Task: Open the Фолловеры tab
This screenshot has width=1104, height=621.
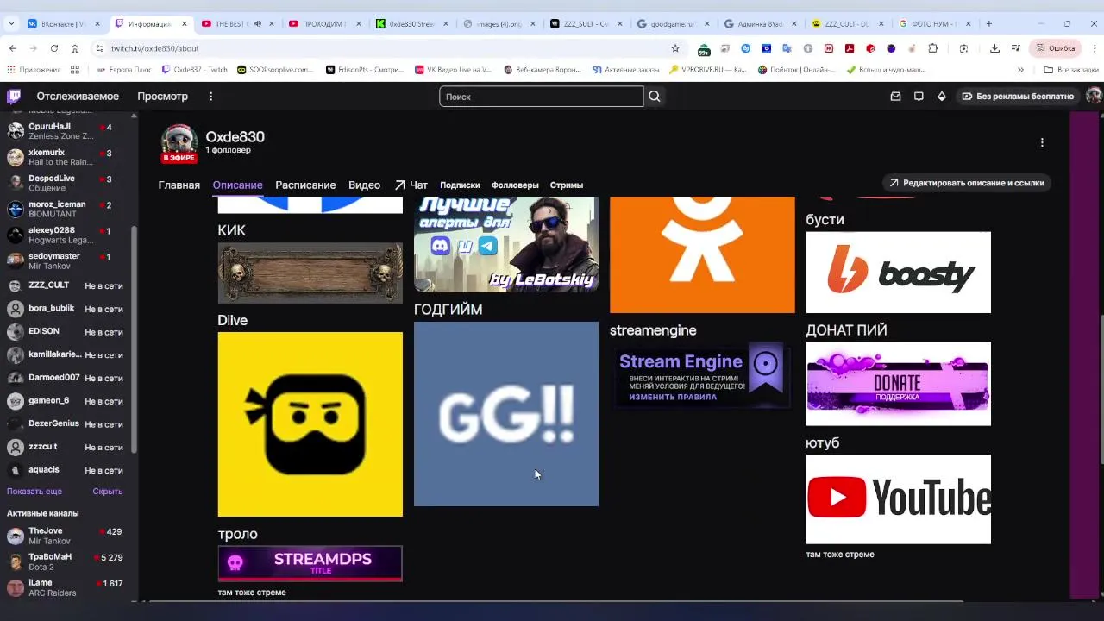Action: click(x=515, y=185)
